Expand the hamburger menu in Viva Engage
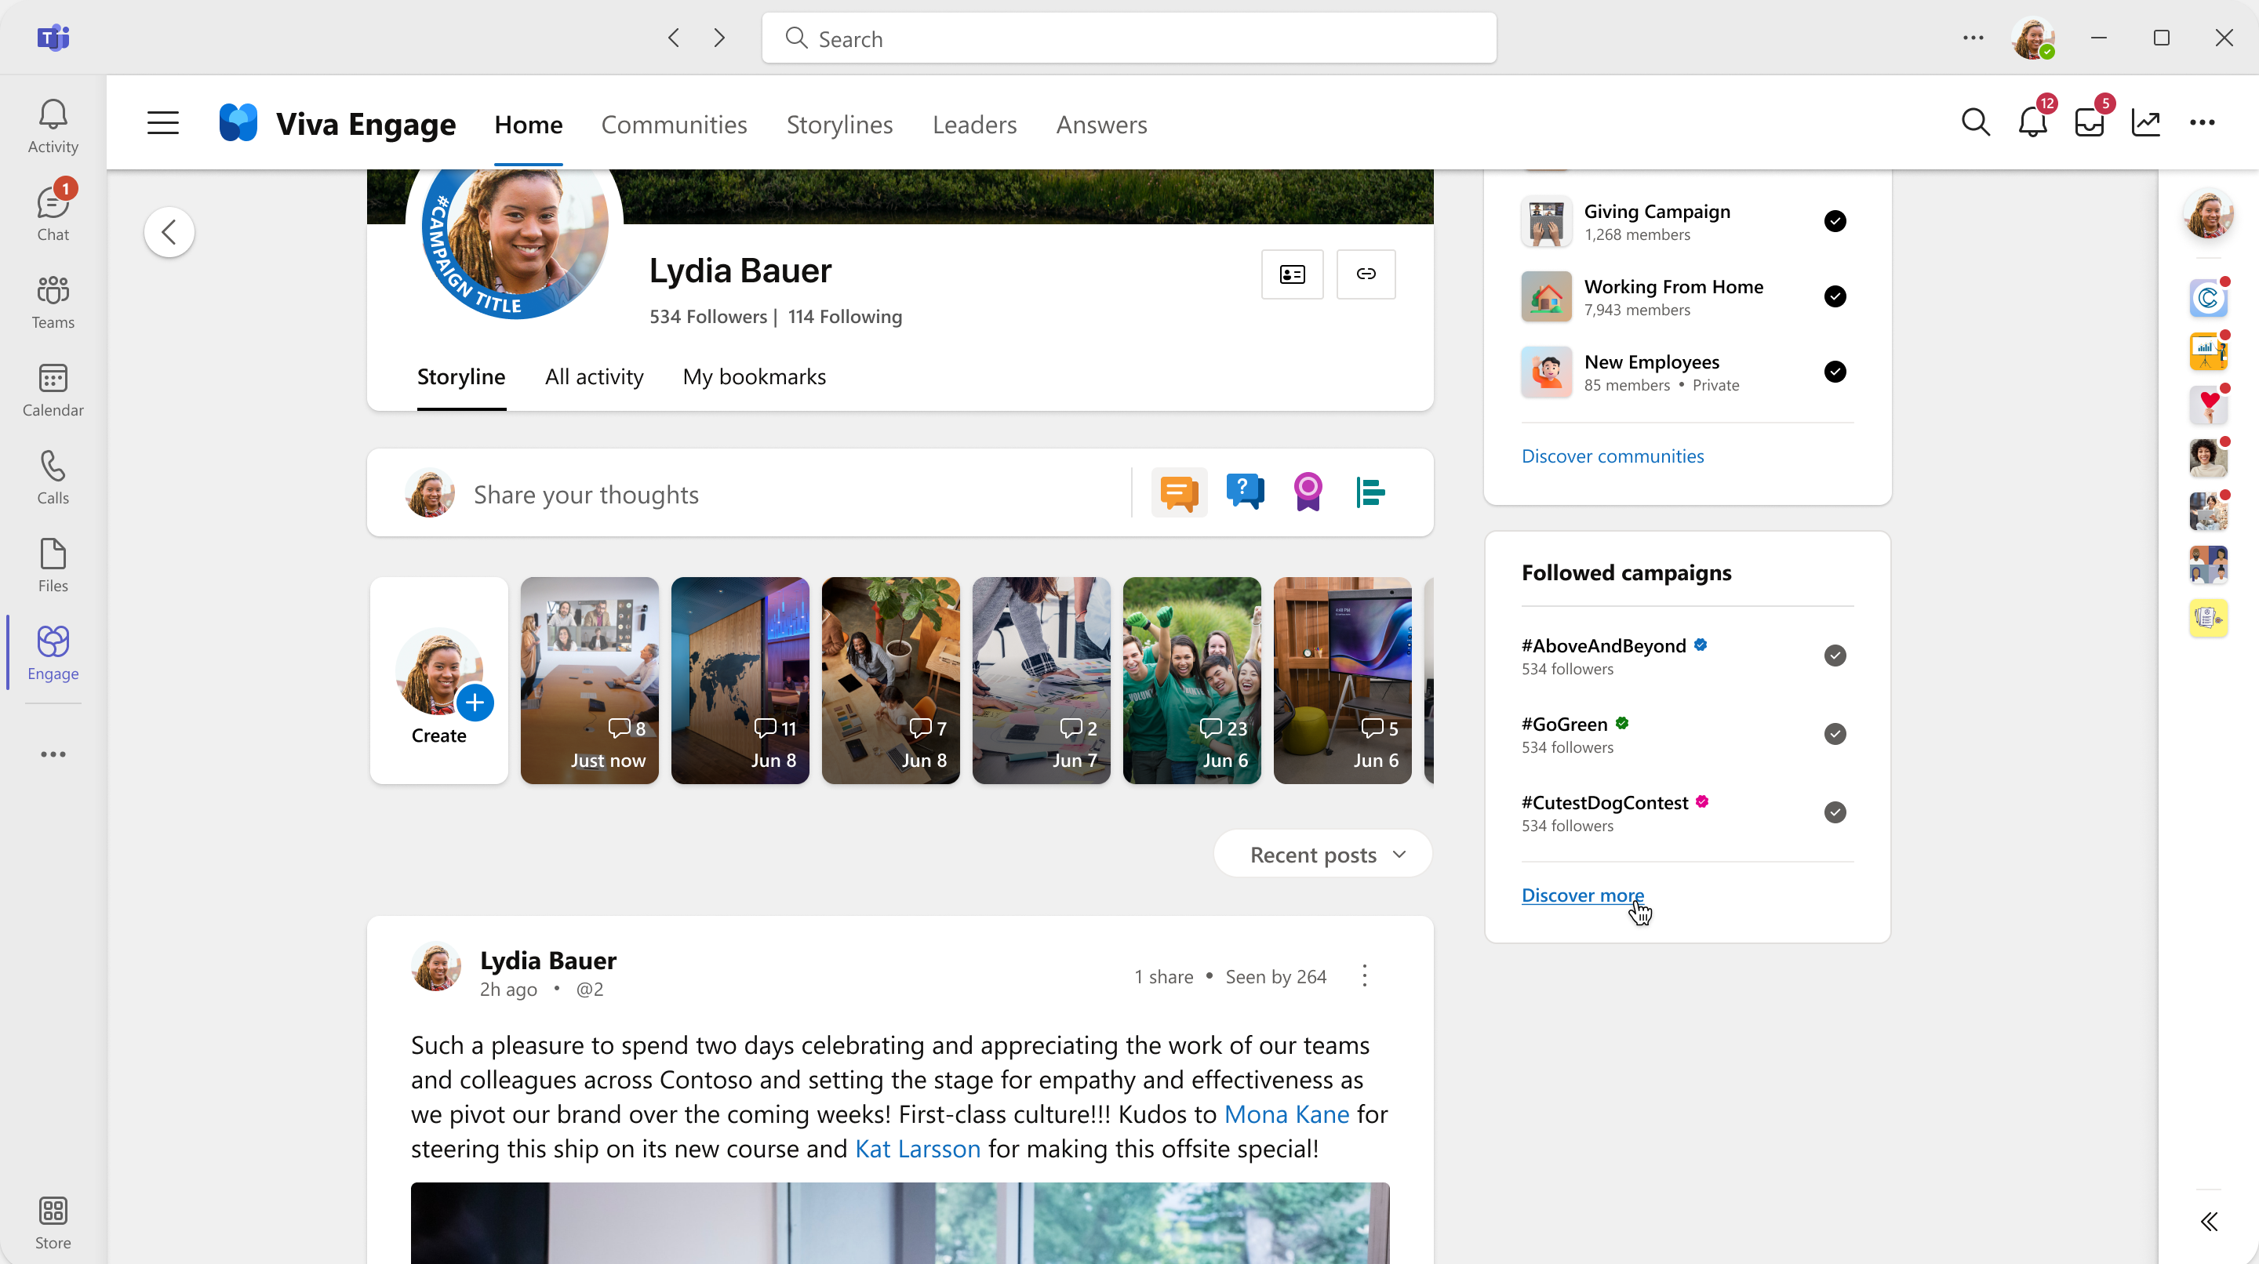Screen dimensions: 2259x1264 165,124
